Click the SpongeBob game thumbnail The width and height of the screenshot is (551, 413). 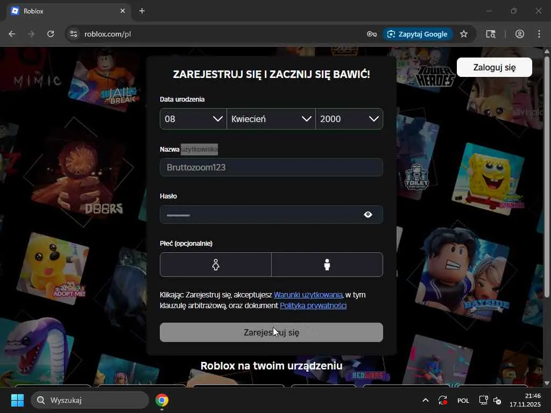[x=489, y=179]
